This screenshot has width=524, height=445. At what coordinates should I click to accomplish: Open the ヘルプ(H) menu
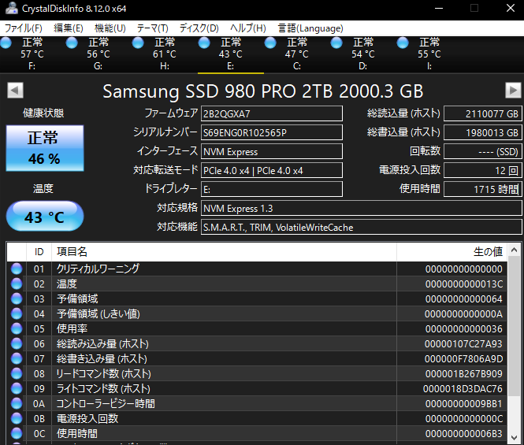point(248,28)
